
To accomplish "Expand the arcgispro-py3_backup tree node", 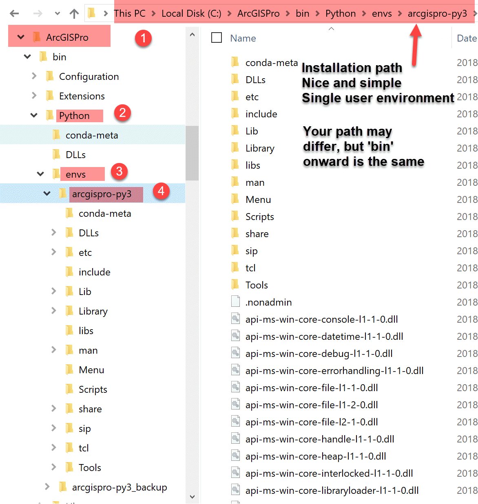I will [x=47, y=486].
